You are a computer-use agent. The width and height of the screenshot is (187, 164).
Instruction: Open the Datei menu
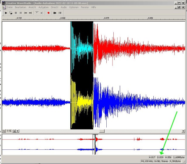coord(10,7)
